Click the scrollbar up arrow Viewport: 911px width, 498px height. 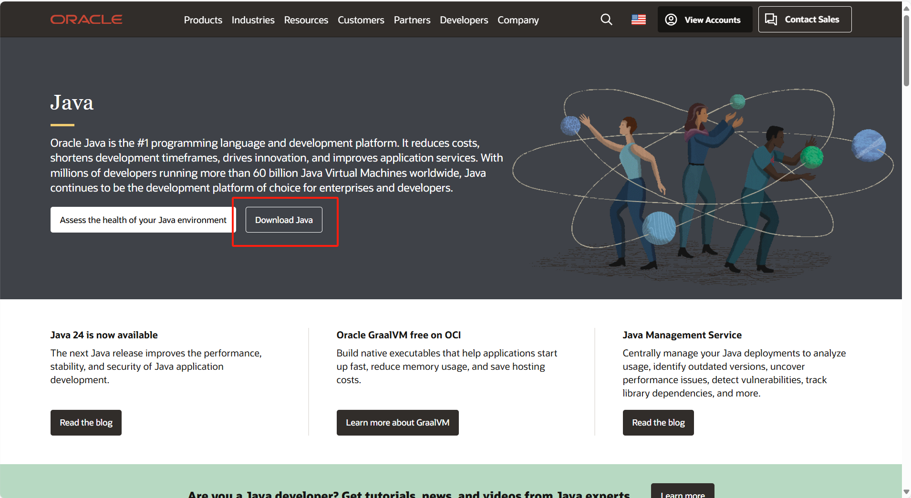(x=906, y=8)
